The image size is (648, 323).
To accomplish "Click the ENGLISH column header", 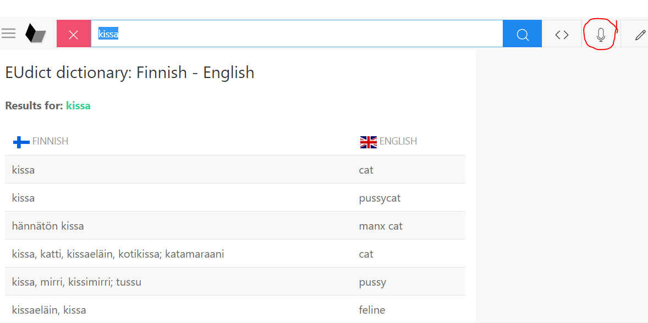I will (x=398, y=141).
